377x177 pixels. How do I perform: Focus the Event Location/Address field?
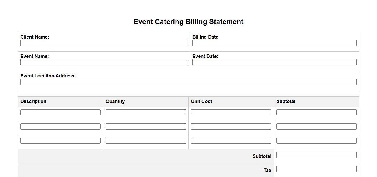(x=188, y=82)
